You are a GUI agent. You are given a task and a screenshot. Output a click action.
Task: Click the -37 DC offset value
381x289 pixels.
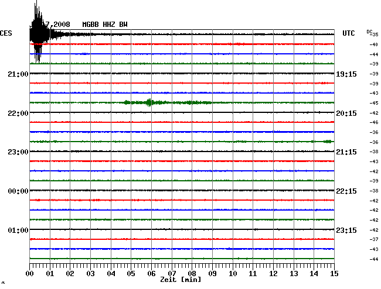[374, 239]
